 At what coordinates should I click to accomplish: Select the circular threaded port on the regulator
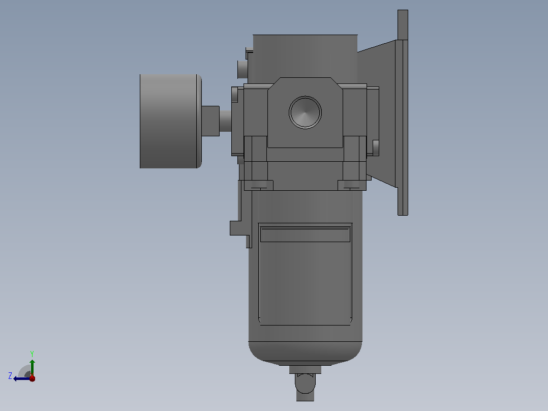pos(305,112)
